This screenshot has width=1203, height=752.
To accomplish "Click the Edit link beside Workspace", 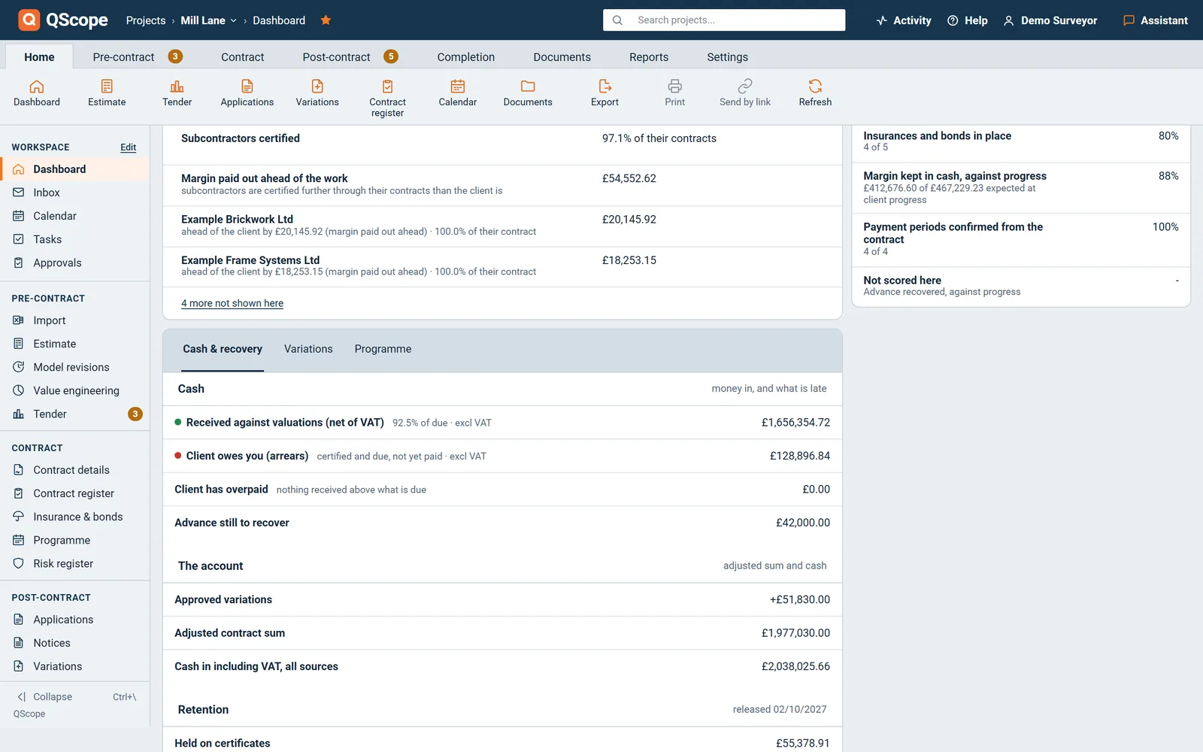I will pos(129,147).
